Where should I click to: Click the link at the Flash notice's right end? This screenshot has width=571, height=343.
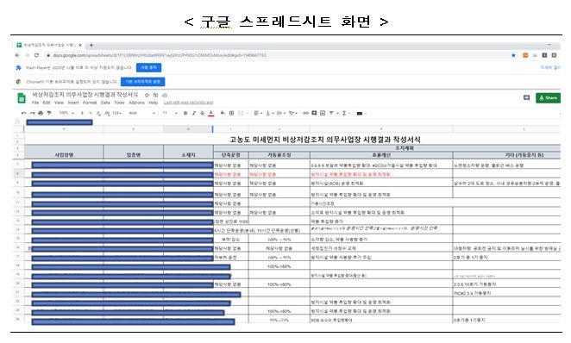(x=550, y=68)
